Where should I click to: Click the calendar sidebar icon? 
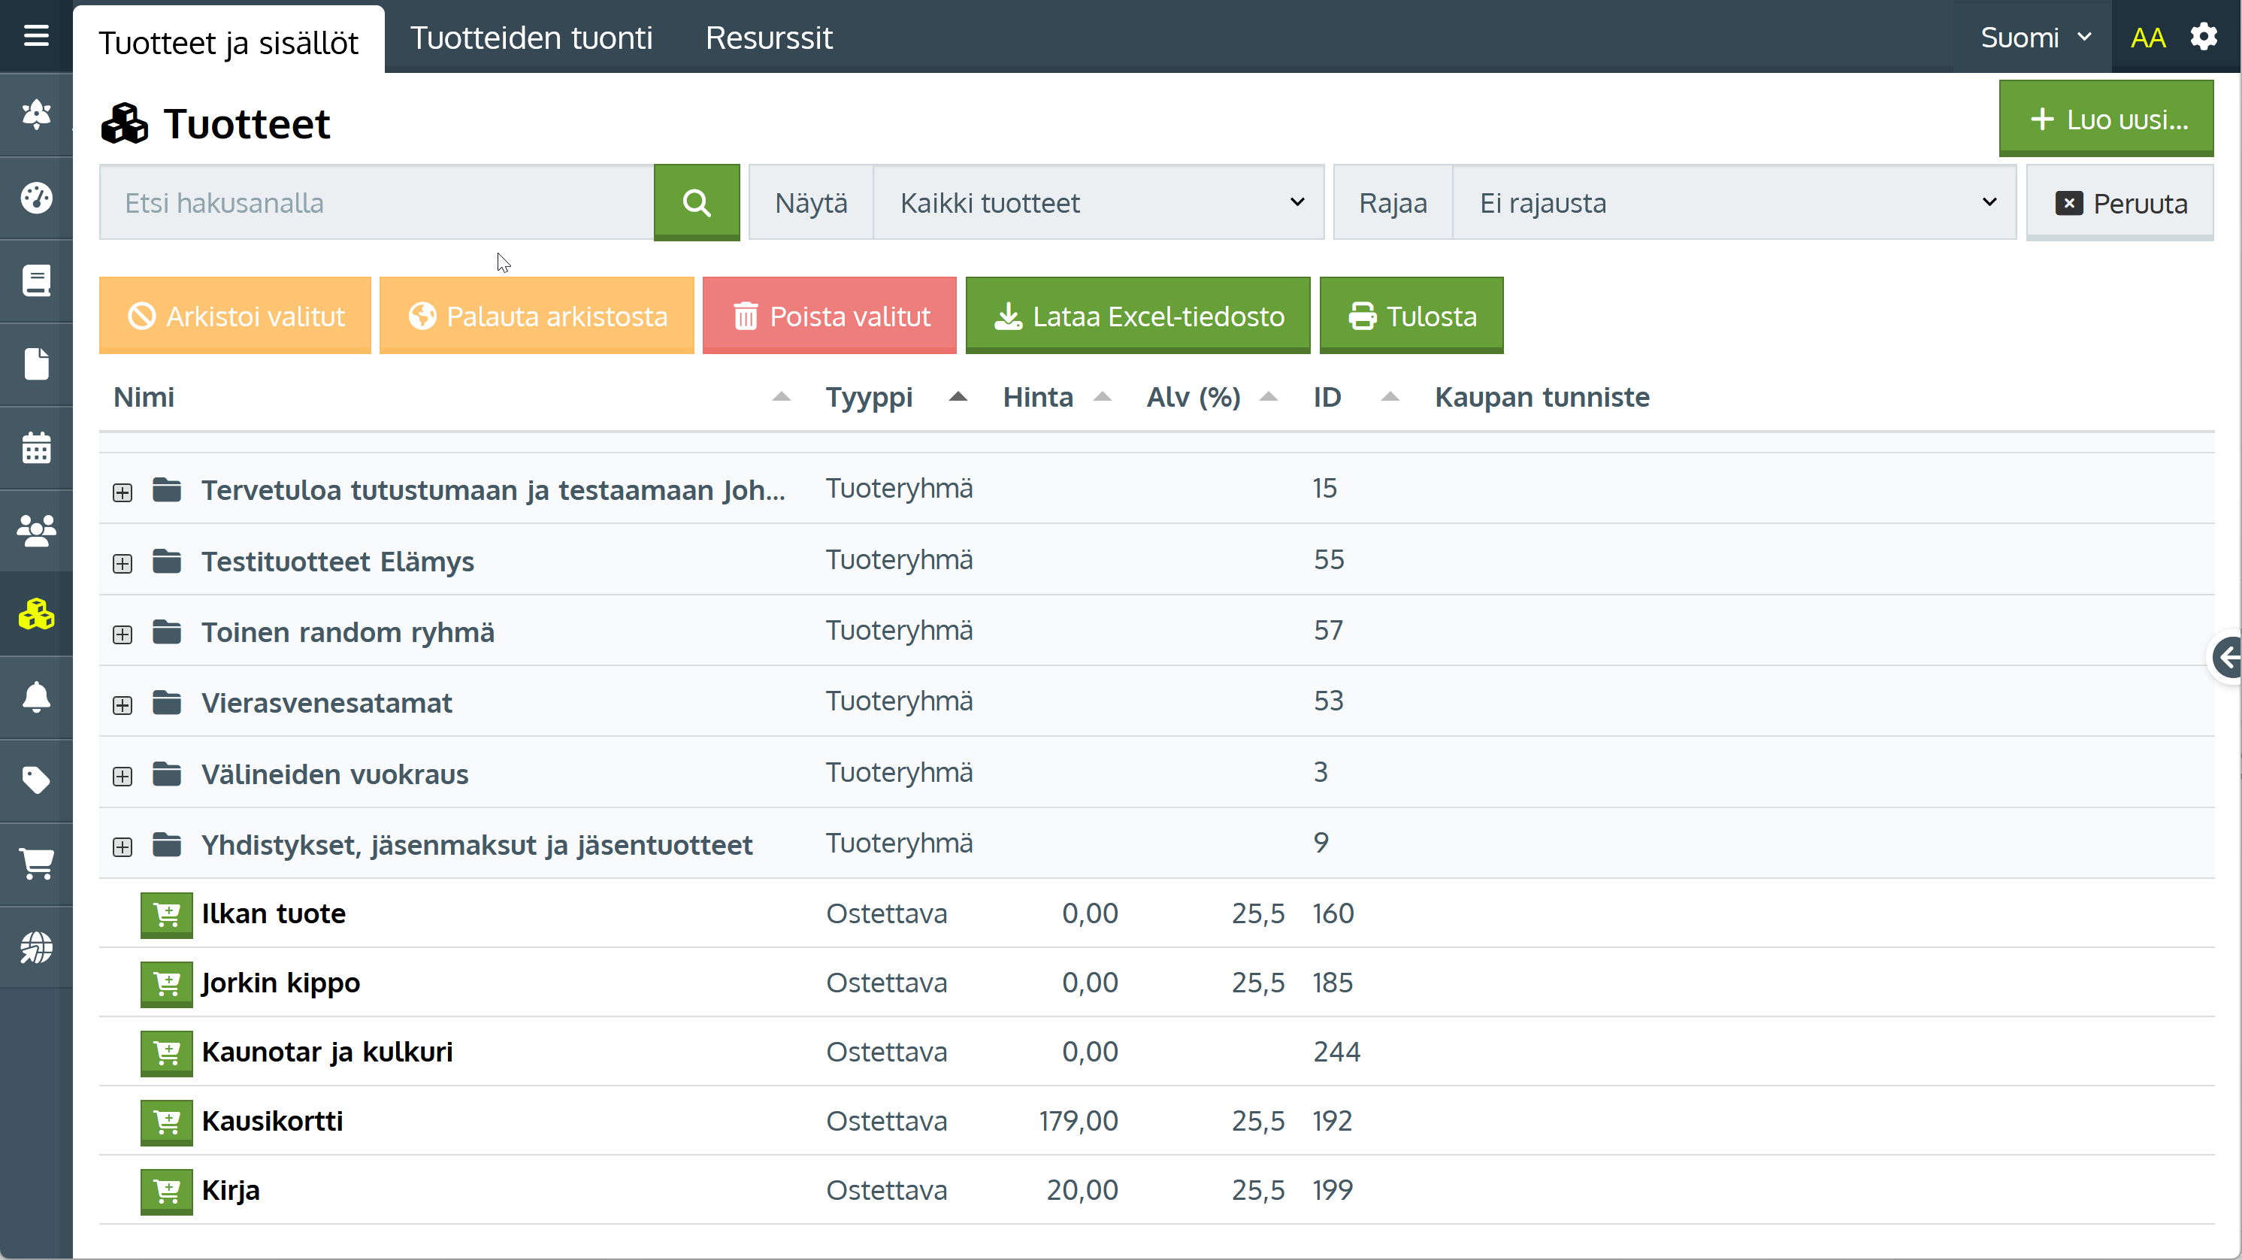[35, 447]
